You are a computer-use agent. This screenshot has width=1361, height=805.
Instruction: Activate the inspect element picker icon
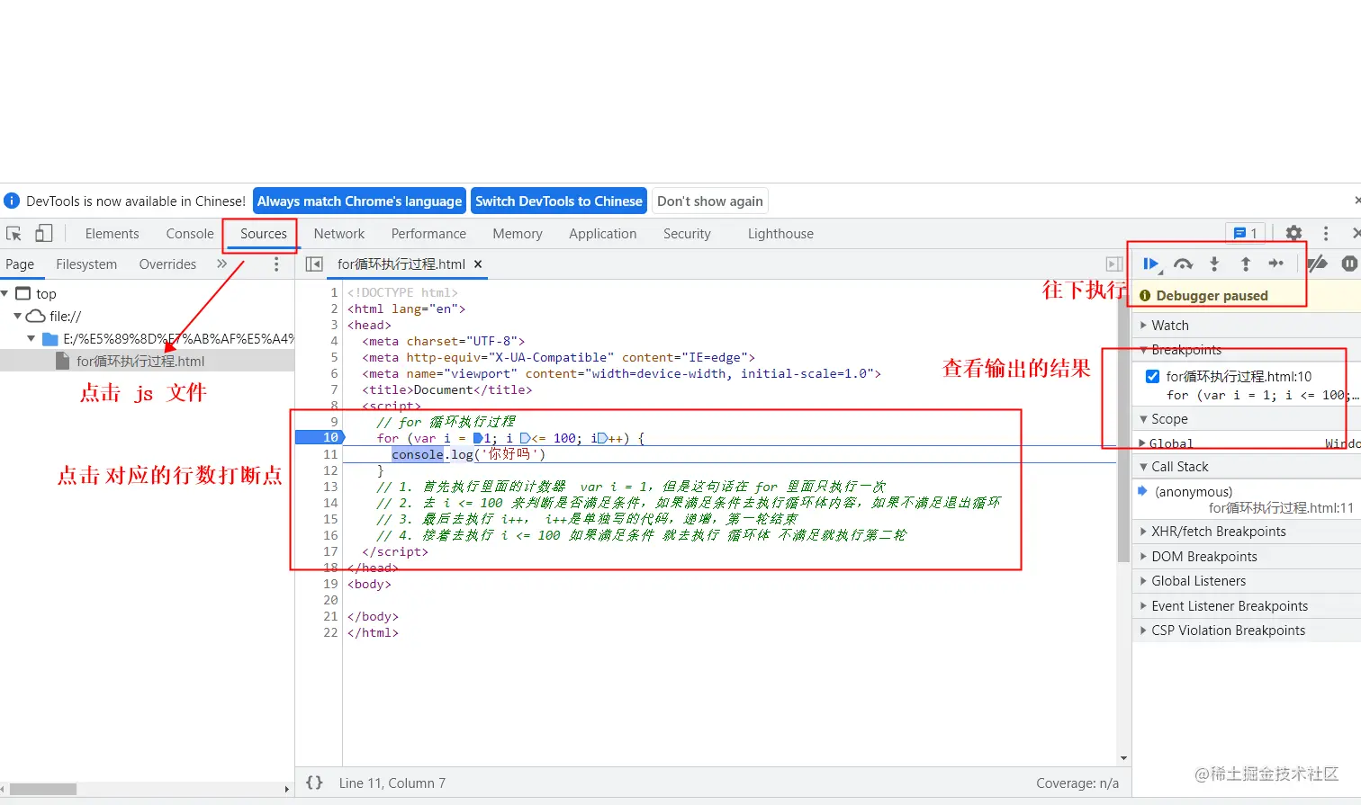click(x=14, y=234)
